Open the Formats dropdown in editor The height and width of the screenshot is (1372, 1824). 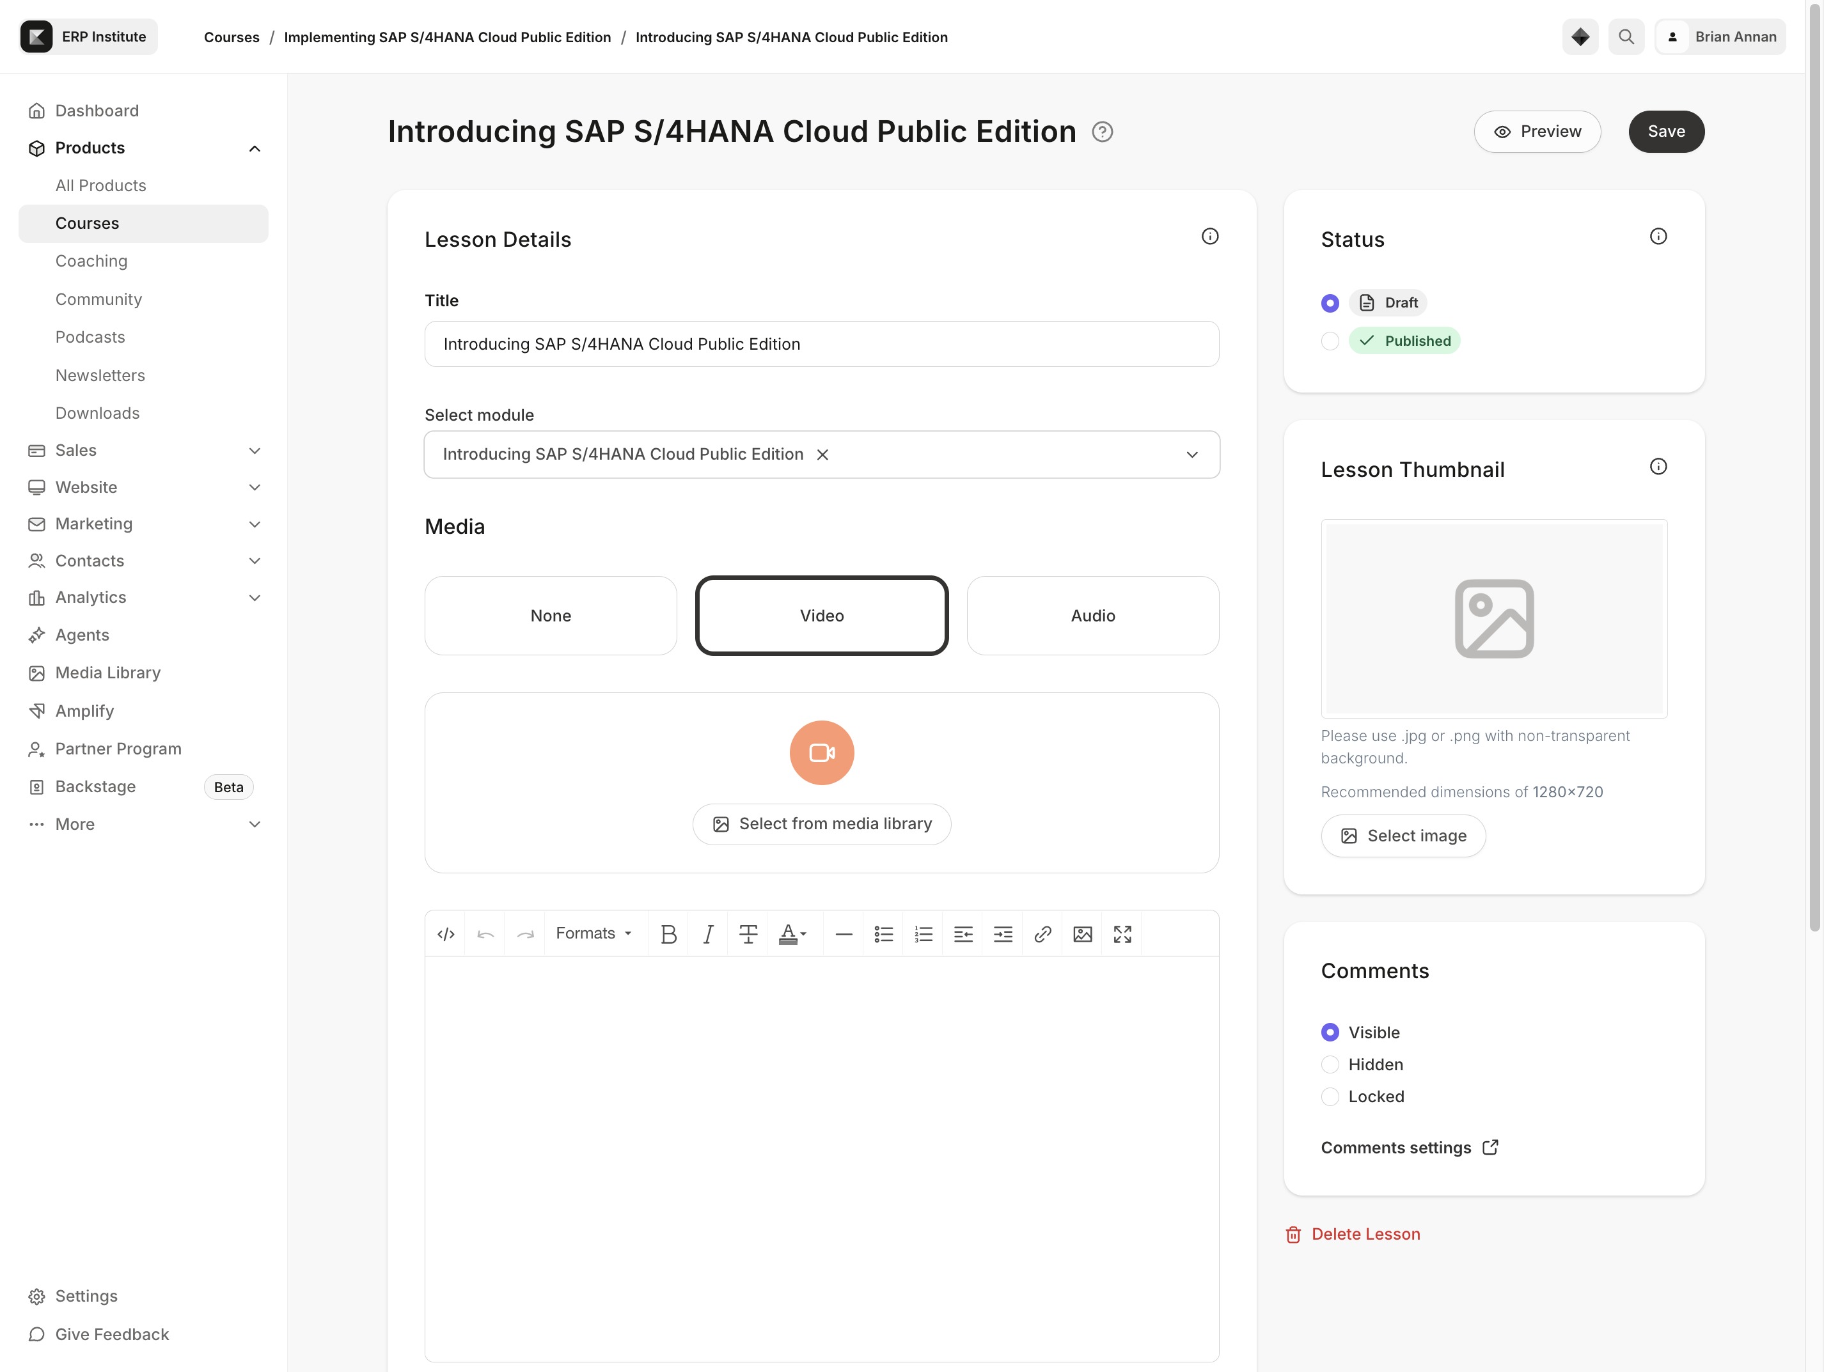tap(594, 933)
